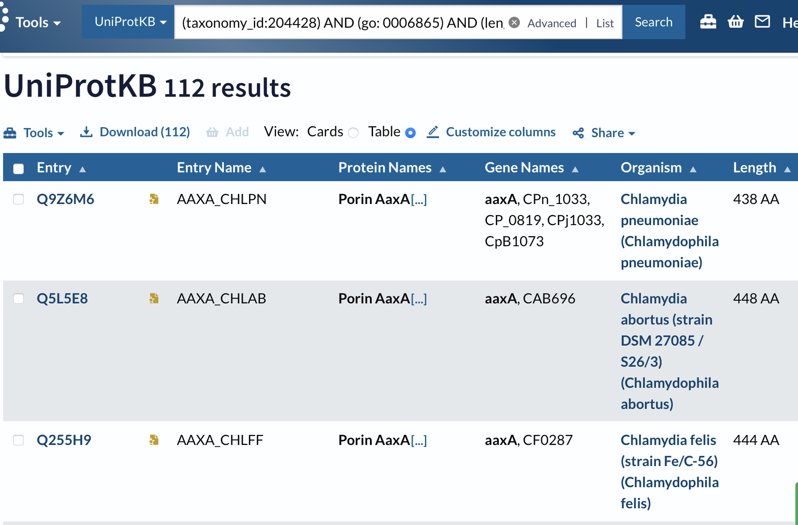Open the toolbox icon in header

click(x=708, y=22)
